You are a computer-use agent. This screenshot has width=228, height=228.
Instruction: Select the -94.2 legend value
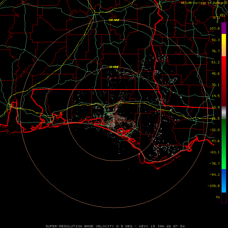(215, 175)
